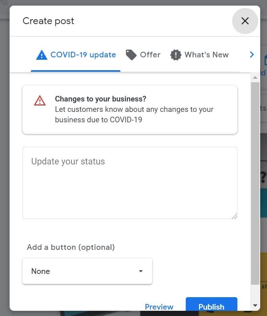
Task: Preview the post
Action: click(x=159, y=307)
